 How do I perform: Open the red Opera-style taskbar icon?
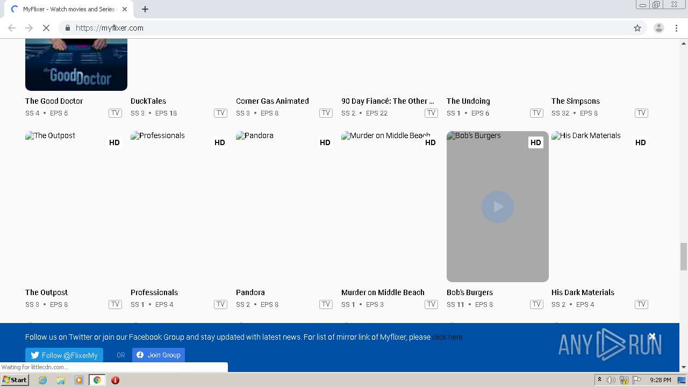point(115,380)
